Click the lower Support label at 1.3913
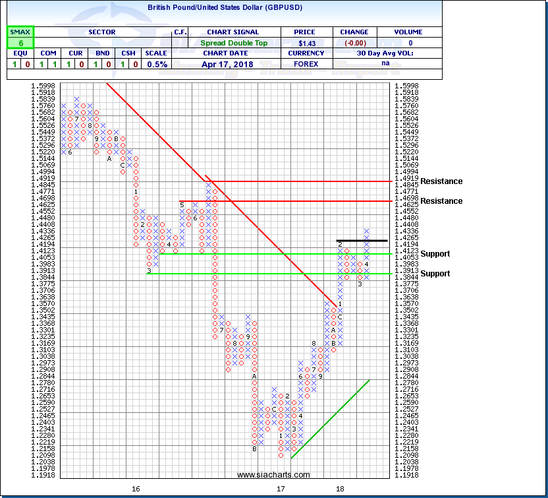This screenshot has width=548, height=498. click(435, 274)
